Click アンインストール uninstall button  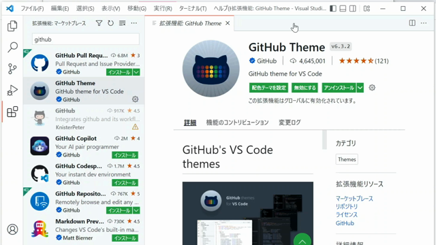click(x=339, y=88)
